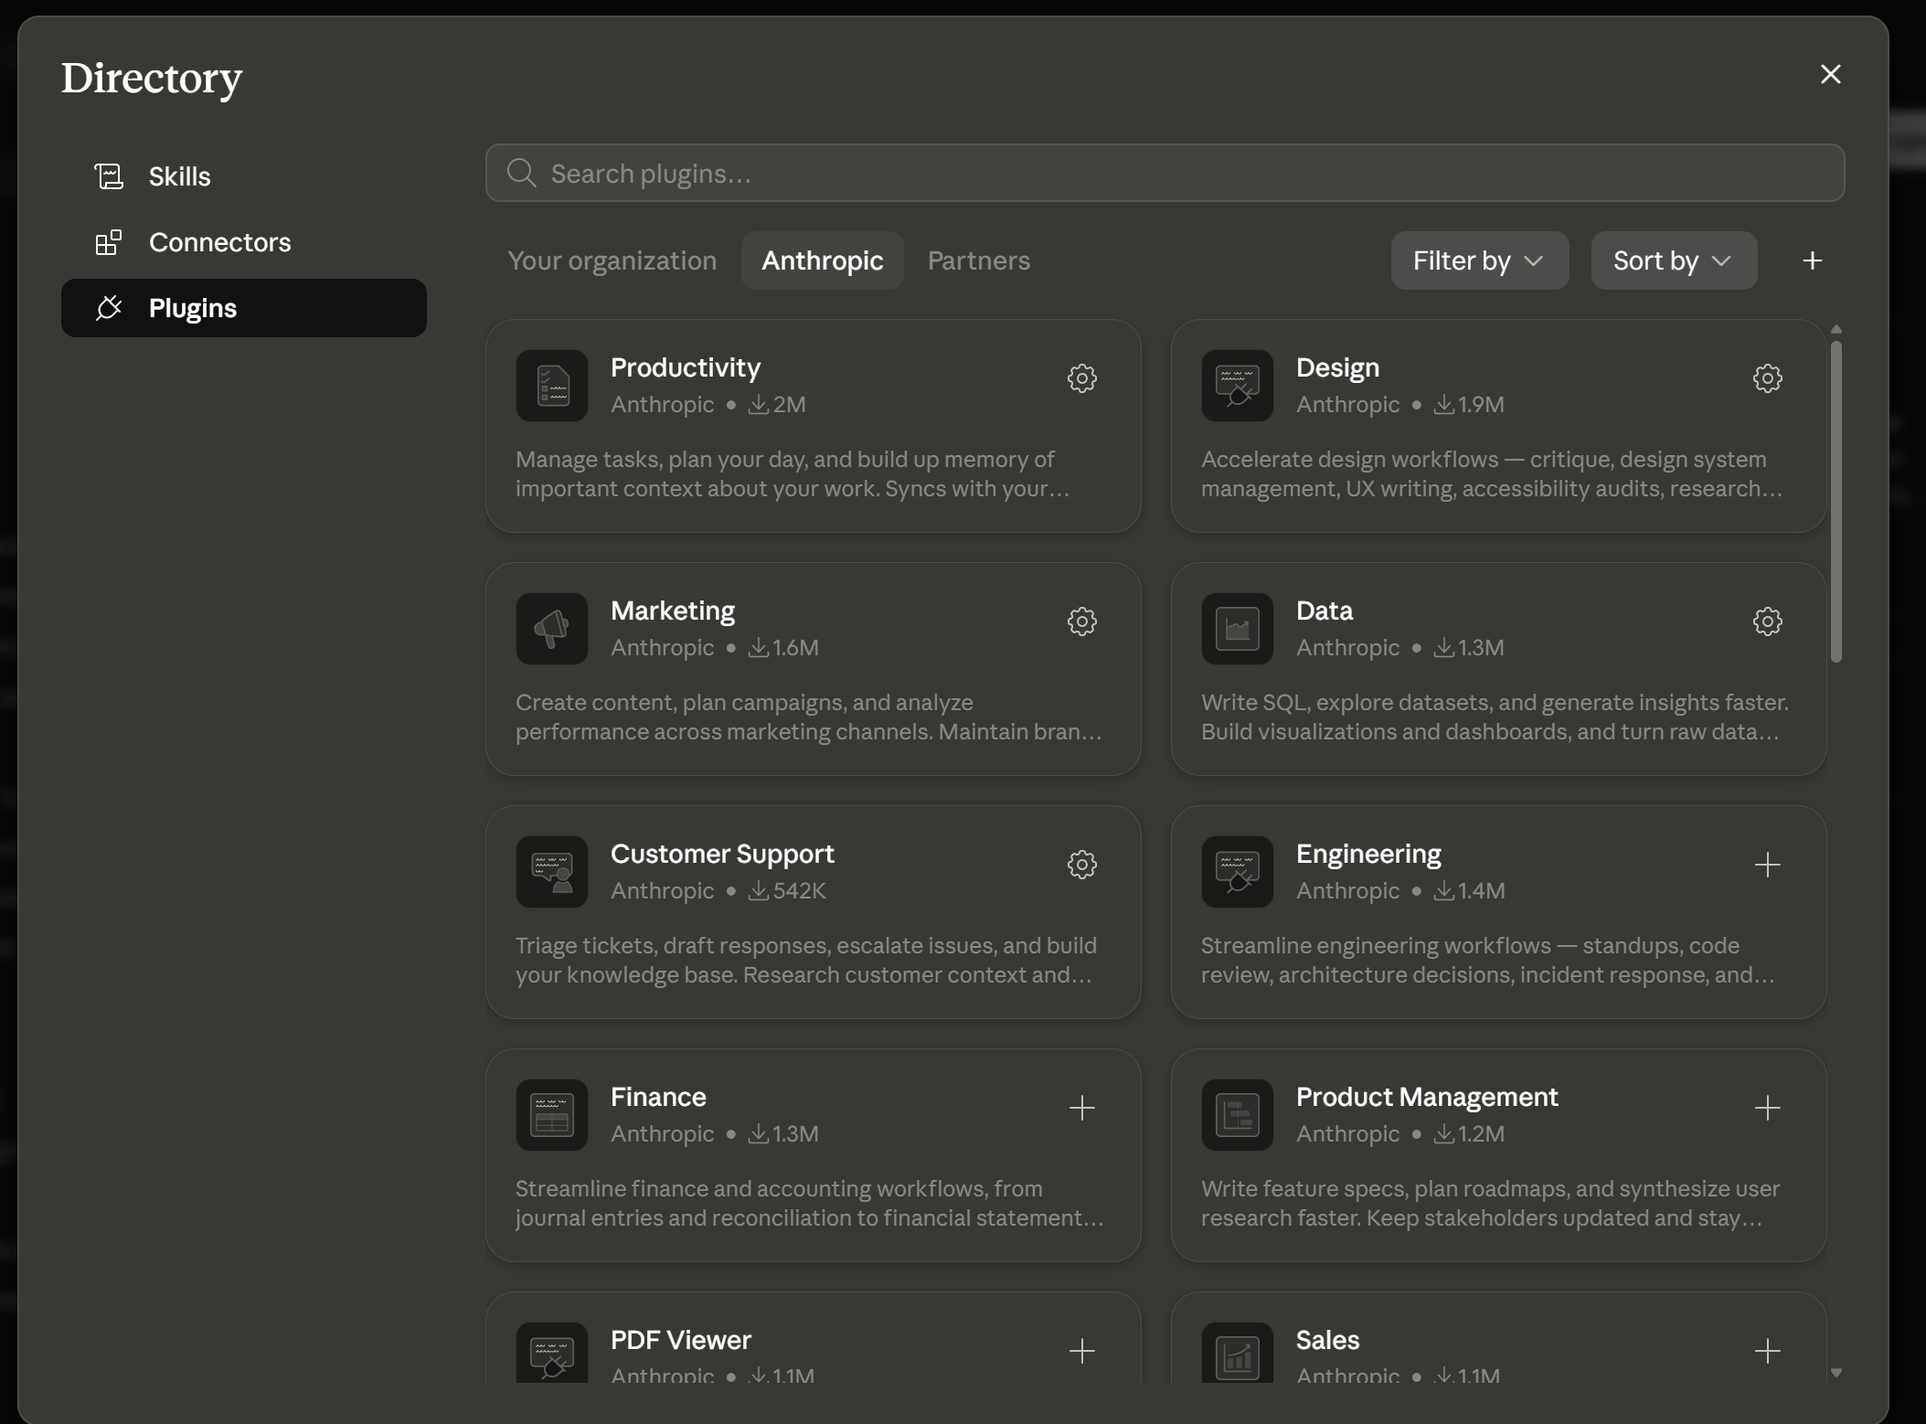Image resolution: width=1926 pixels, height=1424 pixels.
Task: Click scrollbar down arrow in plugin list
Action: click(x=1836, y=1373)
